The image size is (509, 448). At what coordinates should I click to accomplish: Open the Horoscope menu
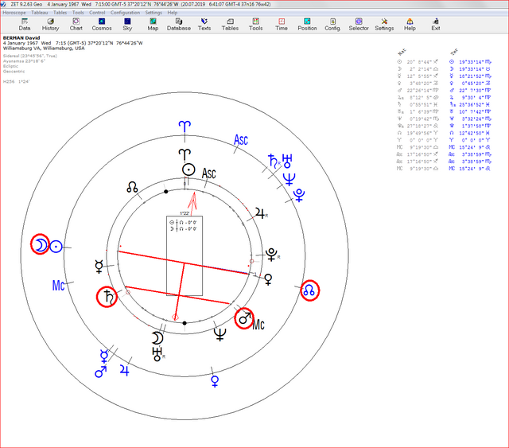click(14, 13)
